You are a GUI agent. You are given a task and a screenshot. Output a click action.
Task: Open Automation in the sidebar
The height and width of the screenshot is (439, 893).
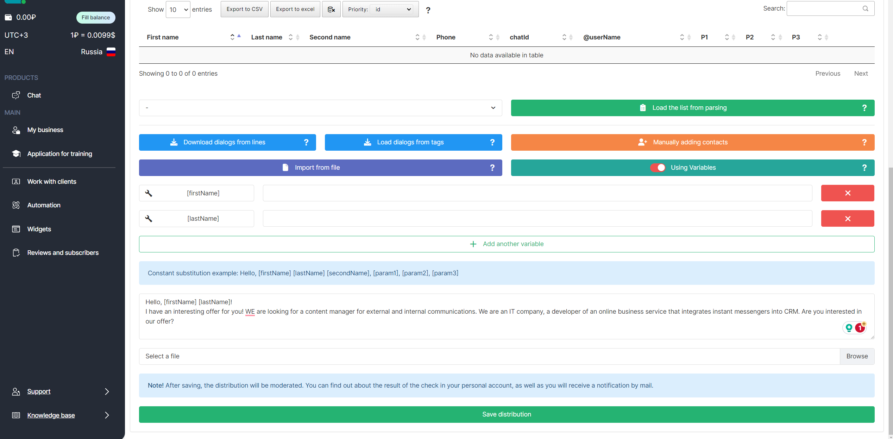tap(44, 205)
